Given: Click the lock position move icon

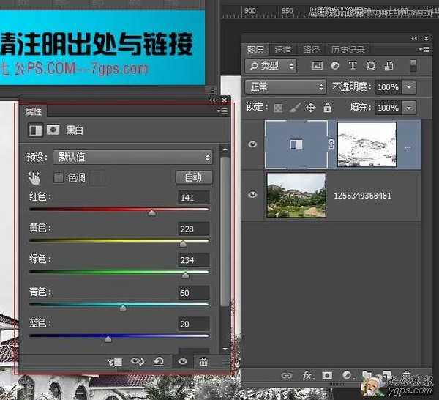Looking at the screenshot, I should coord(310,108).
